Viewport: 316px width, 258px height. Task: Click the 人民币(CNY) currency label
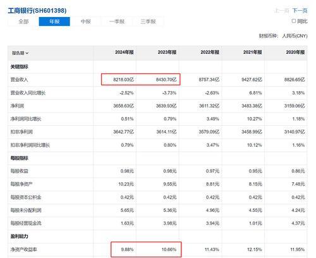coord(295,36)
